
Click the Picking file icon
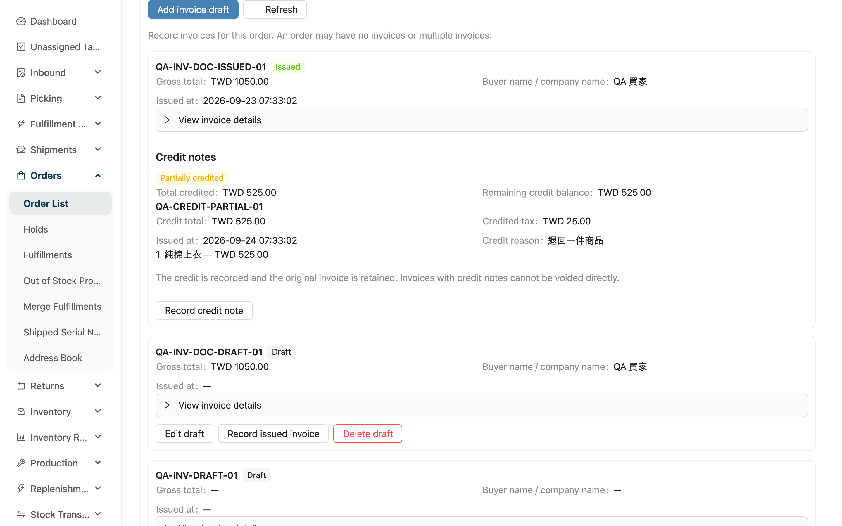(21, 98)
